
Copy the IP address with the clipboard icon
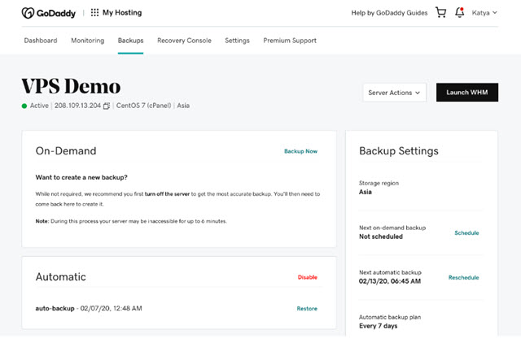[x=107, y=106]
